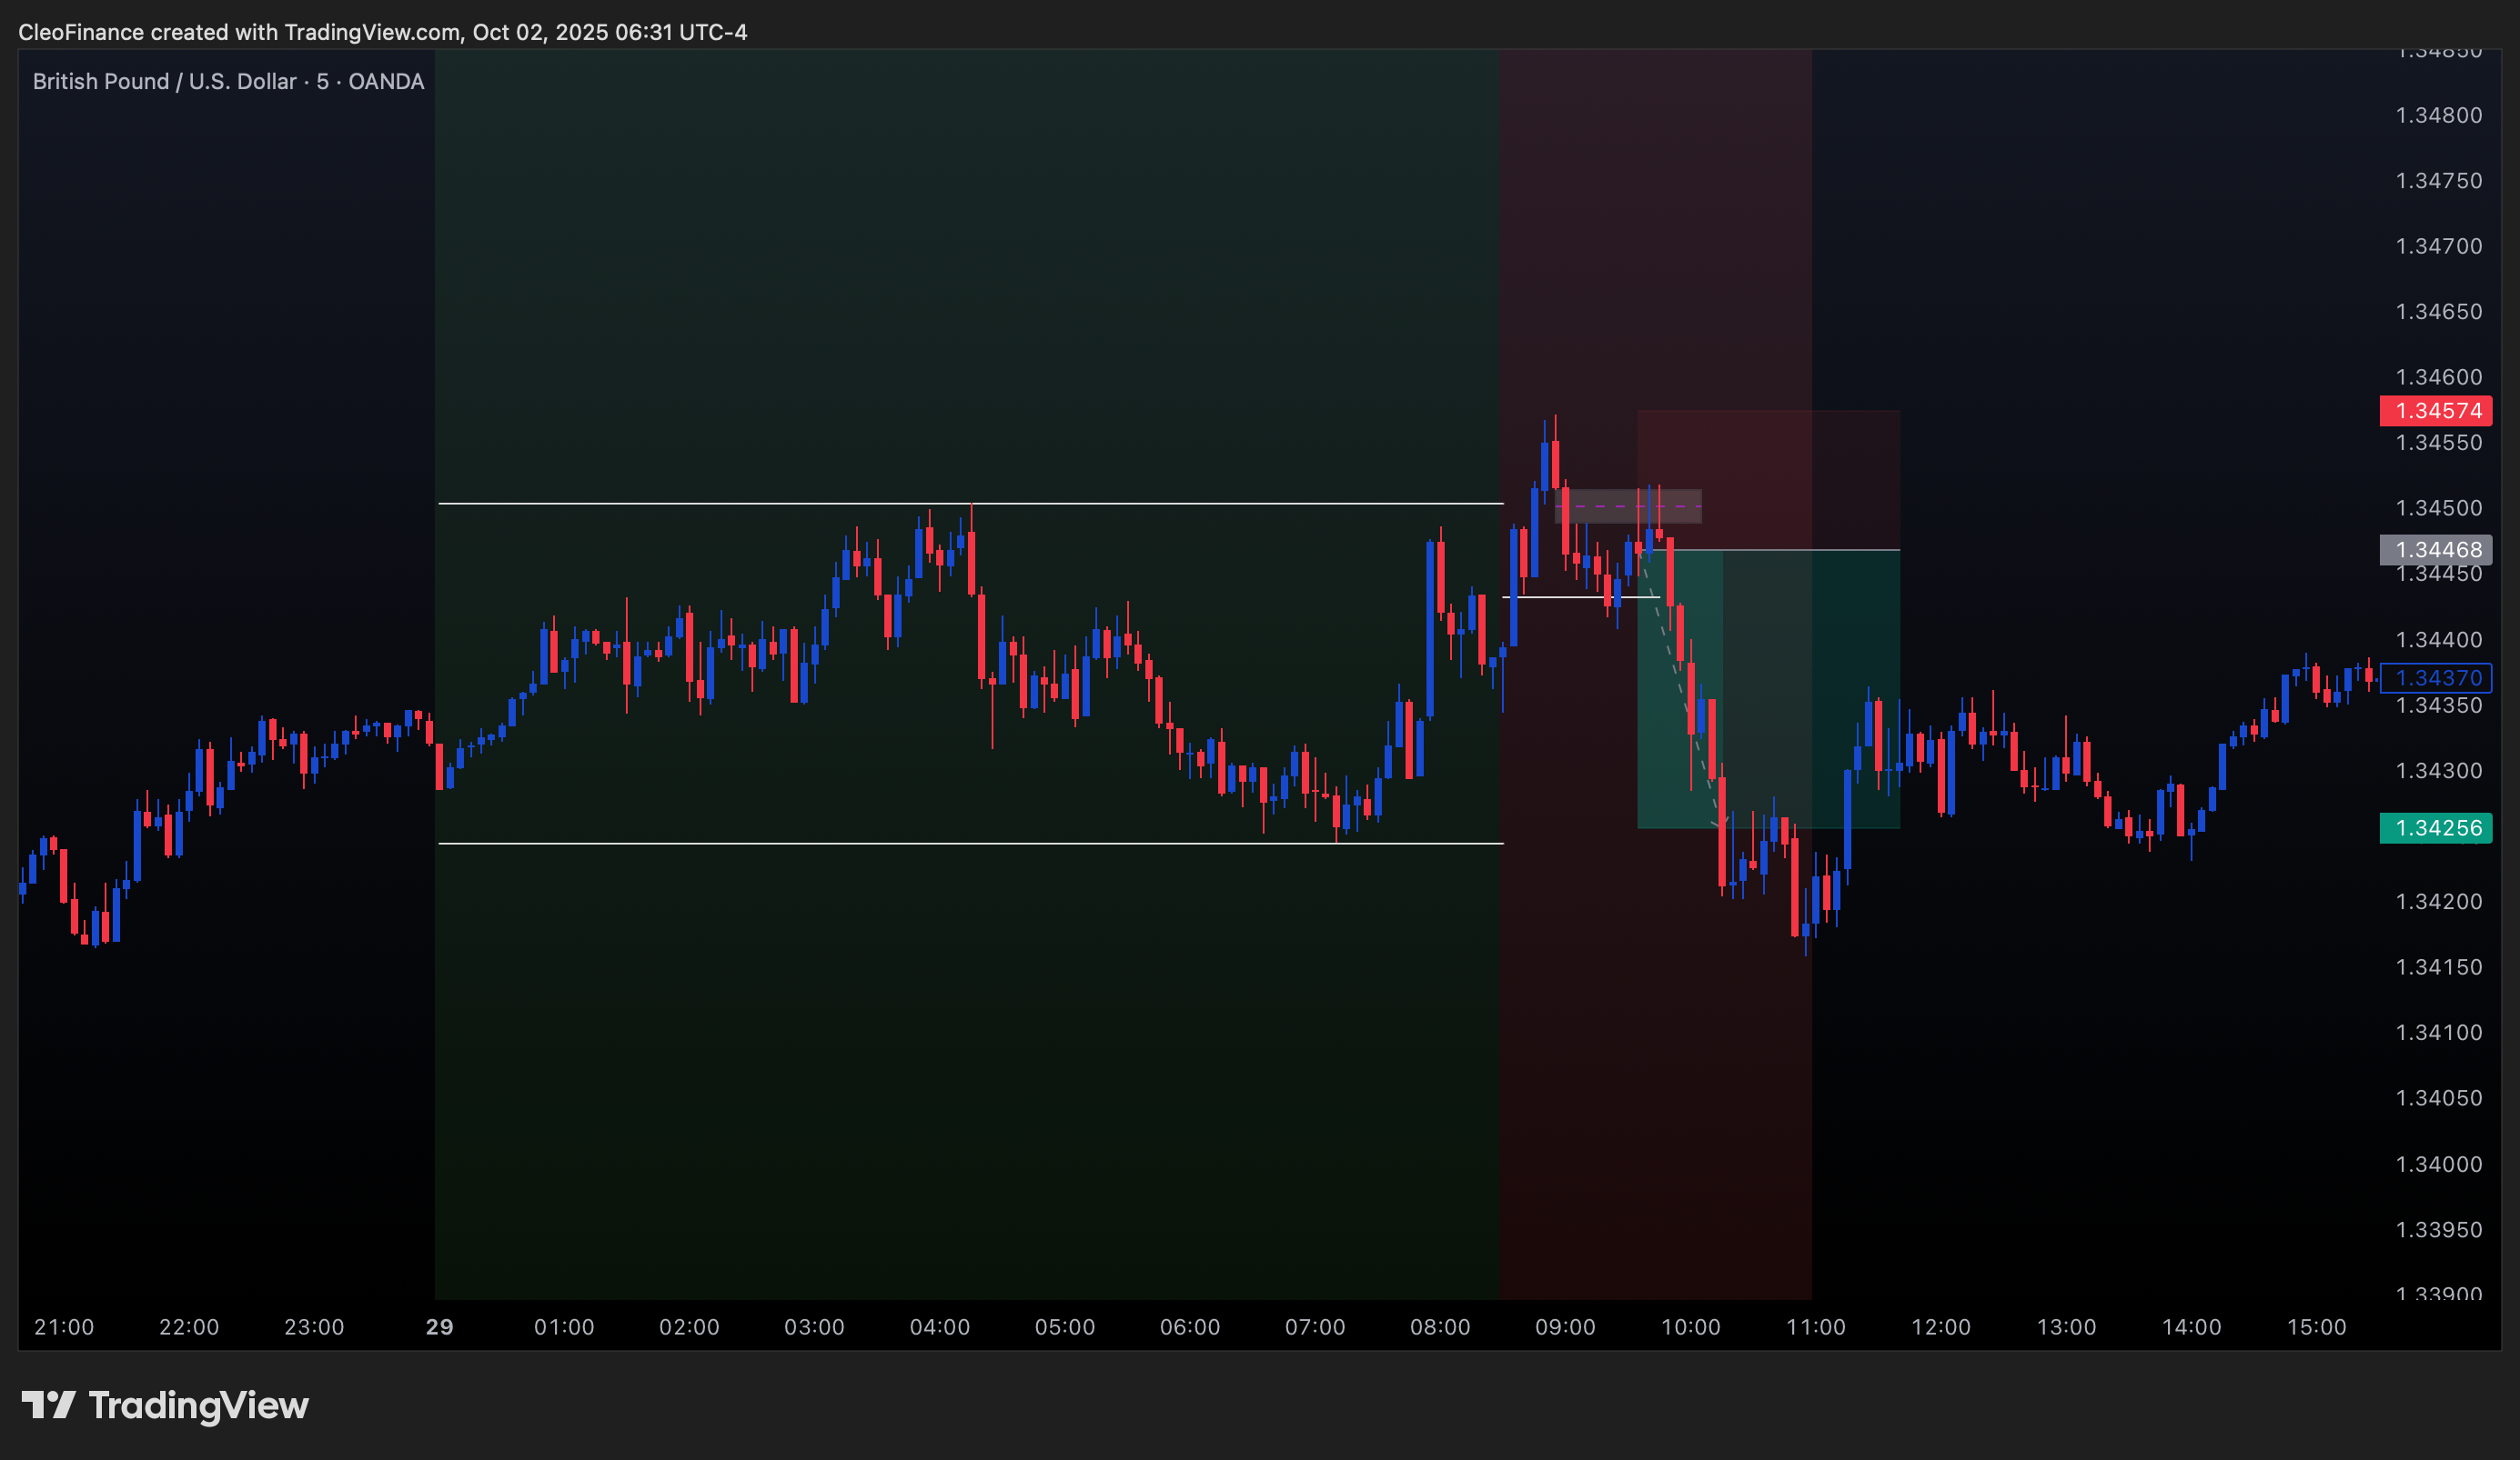Screen dimensions: 2520x1460
Task: Select the lower white range low line
Action: 970,844
